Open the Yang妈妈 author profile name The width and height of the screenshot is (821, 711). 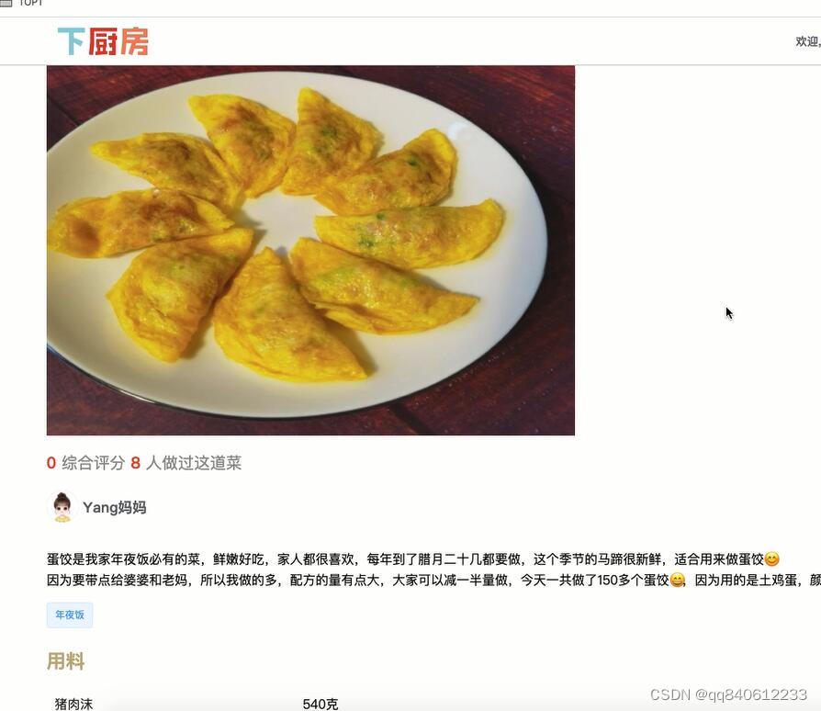coord(115,507)
